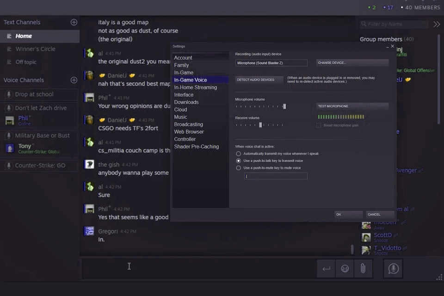Add a new voice channel with the plus icon

point(74,80)
